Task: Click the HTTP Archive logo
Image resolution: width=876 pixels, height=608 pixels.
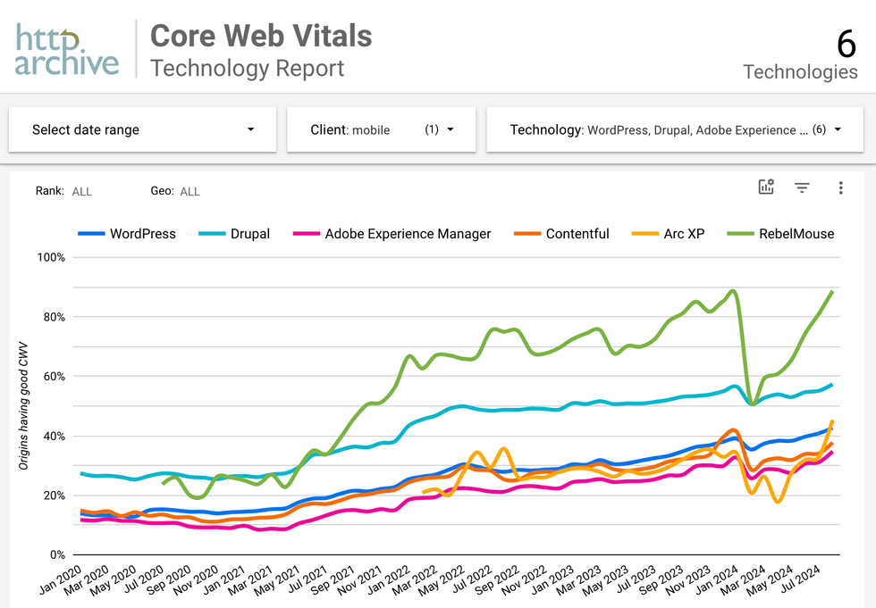Action: [66, 49]
